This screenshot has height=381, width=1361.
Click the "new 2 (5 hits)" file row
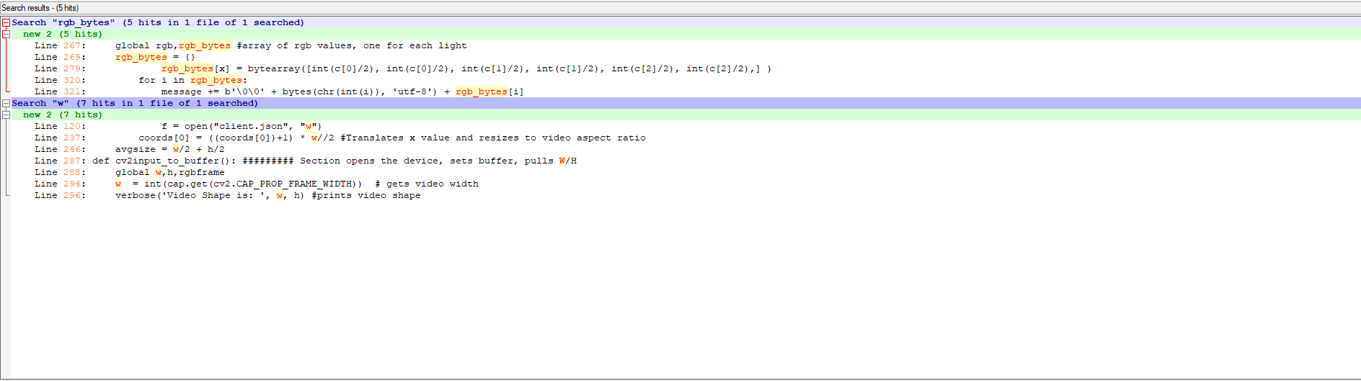686,34
